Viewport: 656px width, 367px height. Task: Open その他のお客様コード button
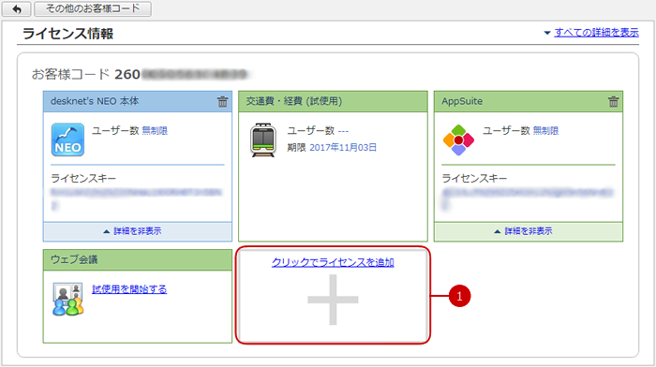tap(93, 8)
